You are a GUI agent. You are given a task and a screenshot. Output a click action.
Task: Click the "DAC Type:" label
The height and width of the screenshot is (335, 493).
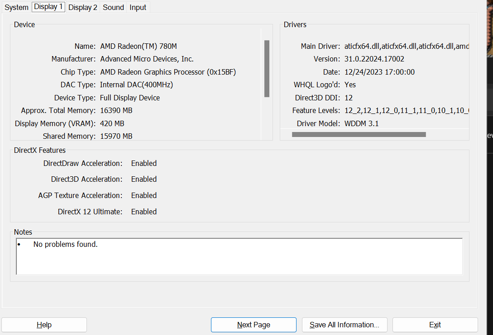click(78, 85)
